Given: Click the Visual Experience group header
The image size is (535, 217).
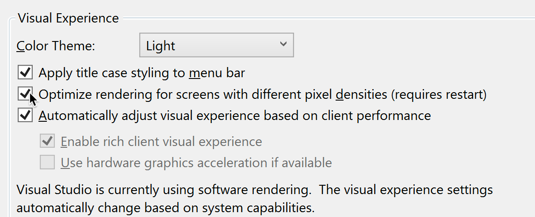Looking at the screenshot, I should 68,18.
